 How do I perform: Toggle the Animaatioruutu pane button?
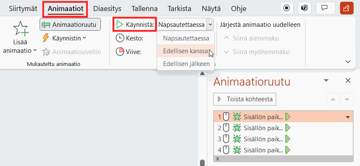point(70,25)
